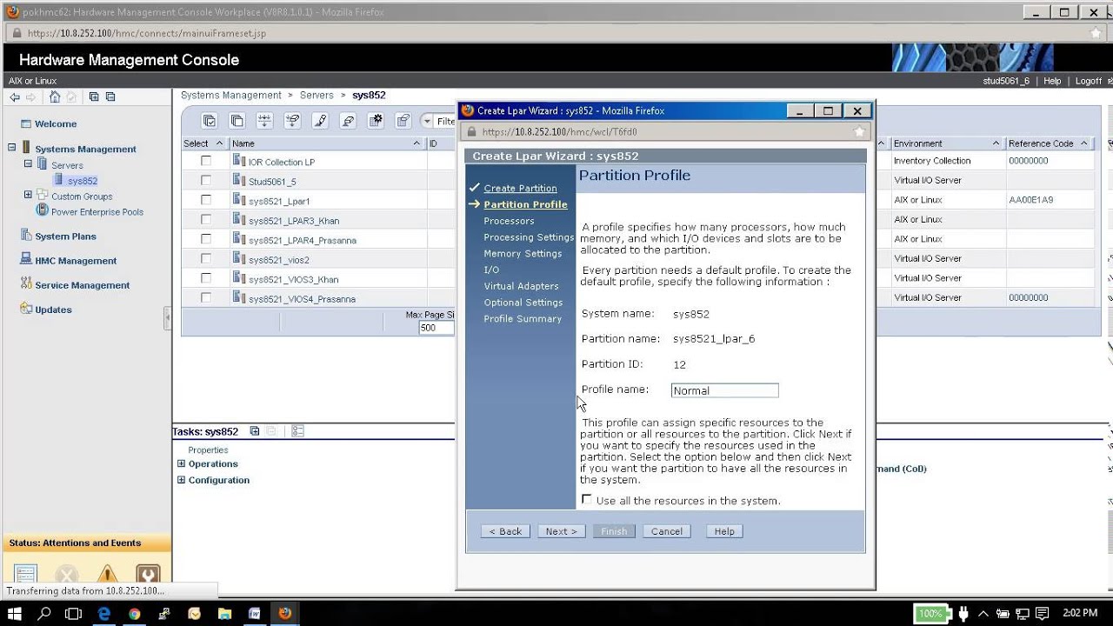Select the sys8521_VIOS4_Prasanna row checkbox
Image resolution: width=1113 pixels, height=626 pixels.
click(206, 298)
